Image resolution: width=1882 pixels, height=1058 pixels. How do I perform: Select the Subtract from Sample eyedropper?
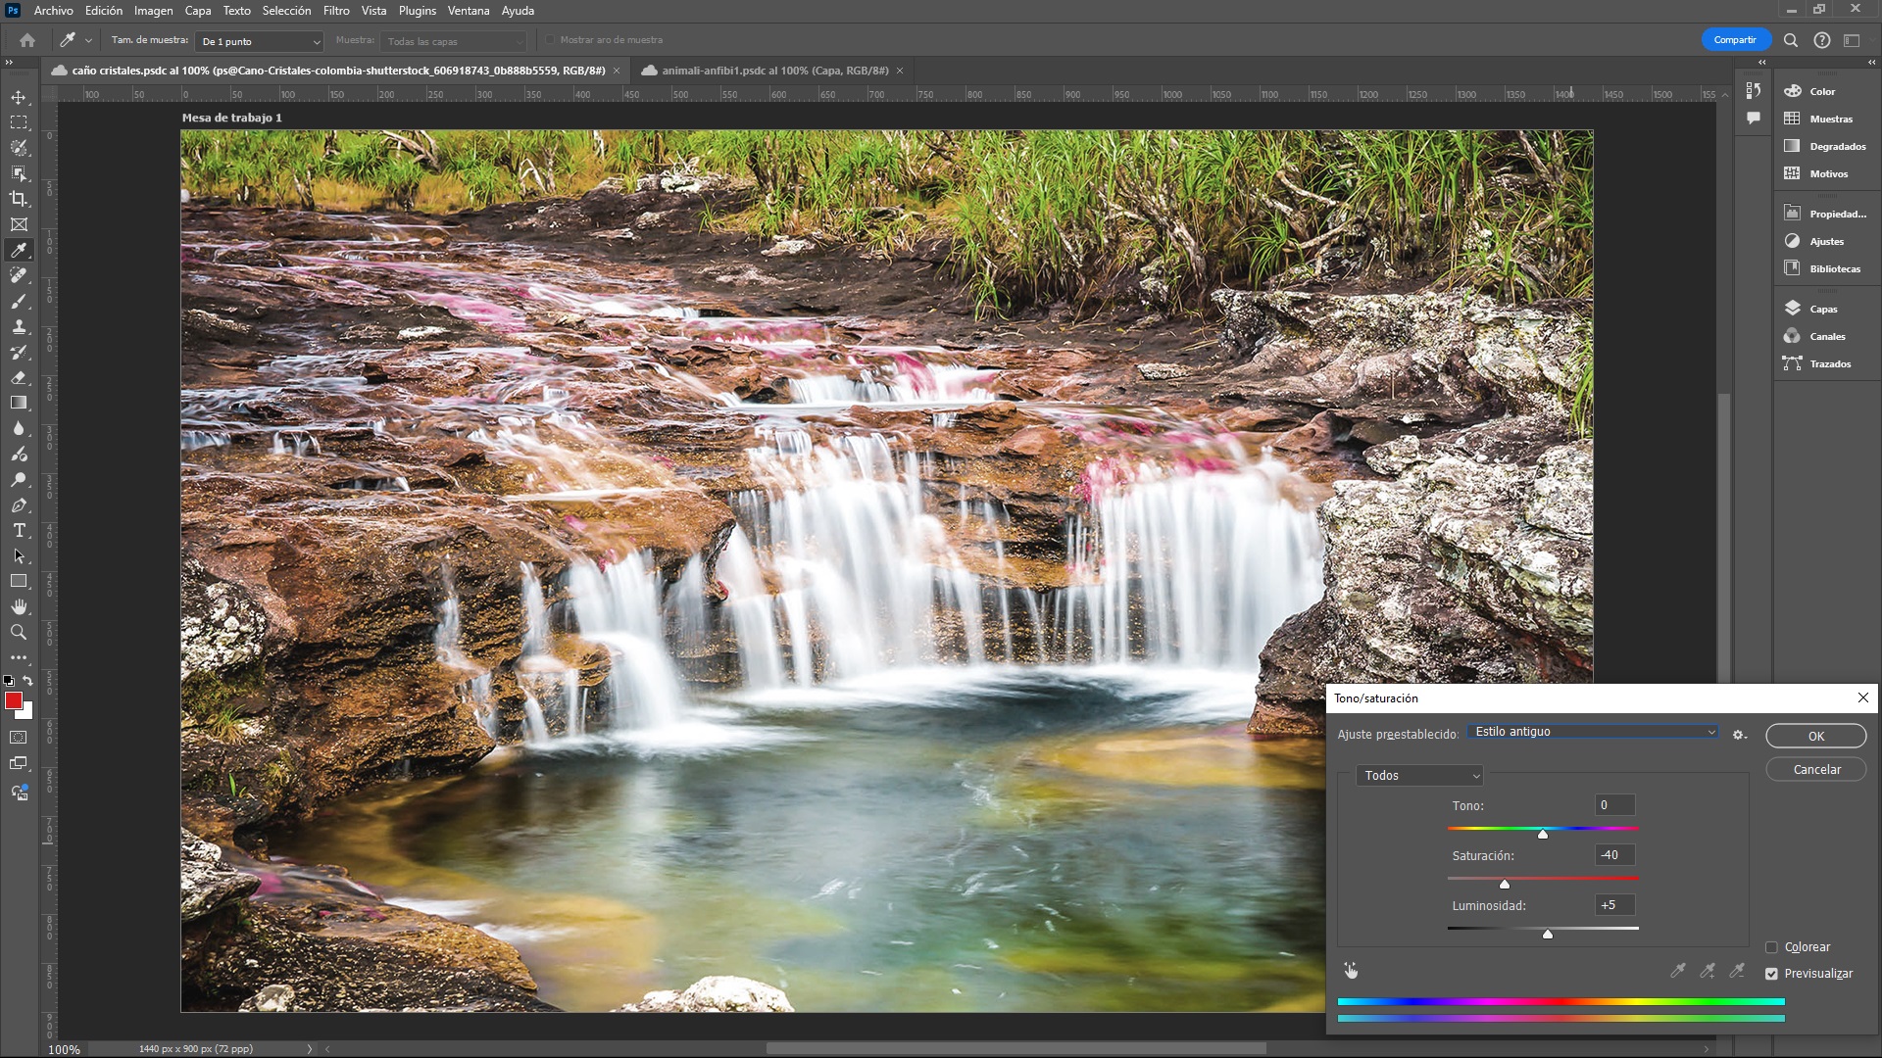point(1737,971)
